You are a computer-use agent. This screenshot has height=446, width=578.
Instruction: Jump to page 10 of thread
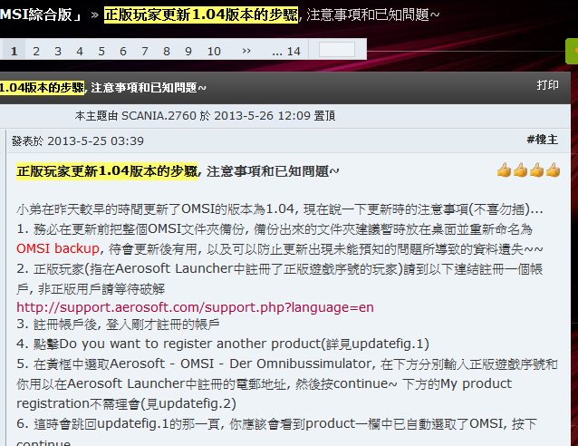click(x=214, y=51)
